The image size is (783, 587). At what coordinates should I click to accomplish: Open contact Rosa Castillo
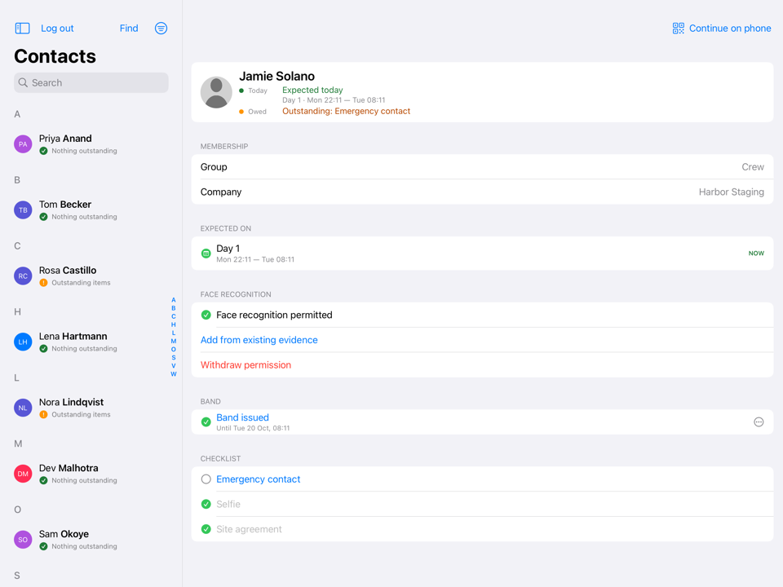coord(91,276)
